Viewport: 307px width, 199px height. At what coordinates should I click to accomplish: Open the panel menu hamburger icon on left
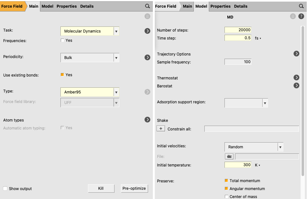pyautogui.click(x=147, y=16)
